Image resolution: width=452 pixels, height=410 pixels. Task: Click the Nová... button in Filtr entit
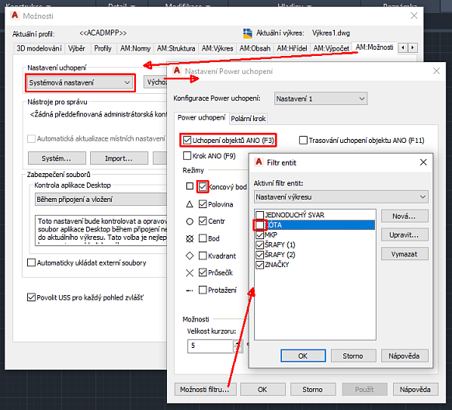point(405,216)
